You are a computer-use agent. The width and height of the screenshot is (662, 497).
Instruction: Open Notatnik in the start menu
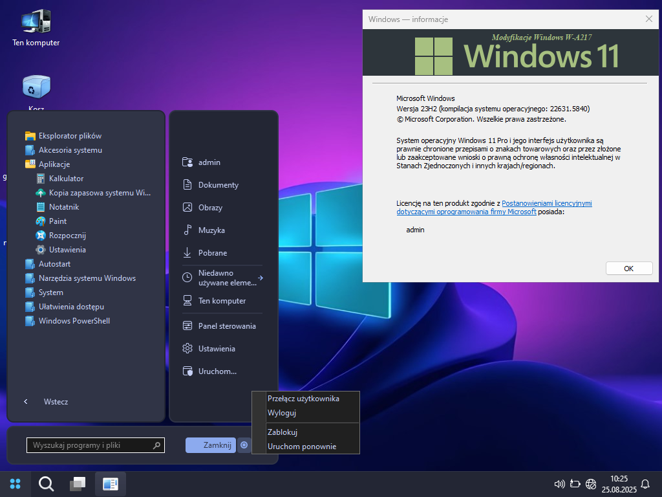63,207
